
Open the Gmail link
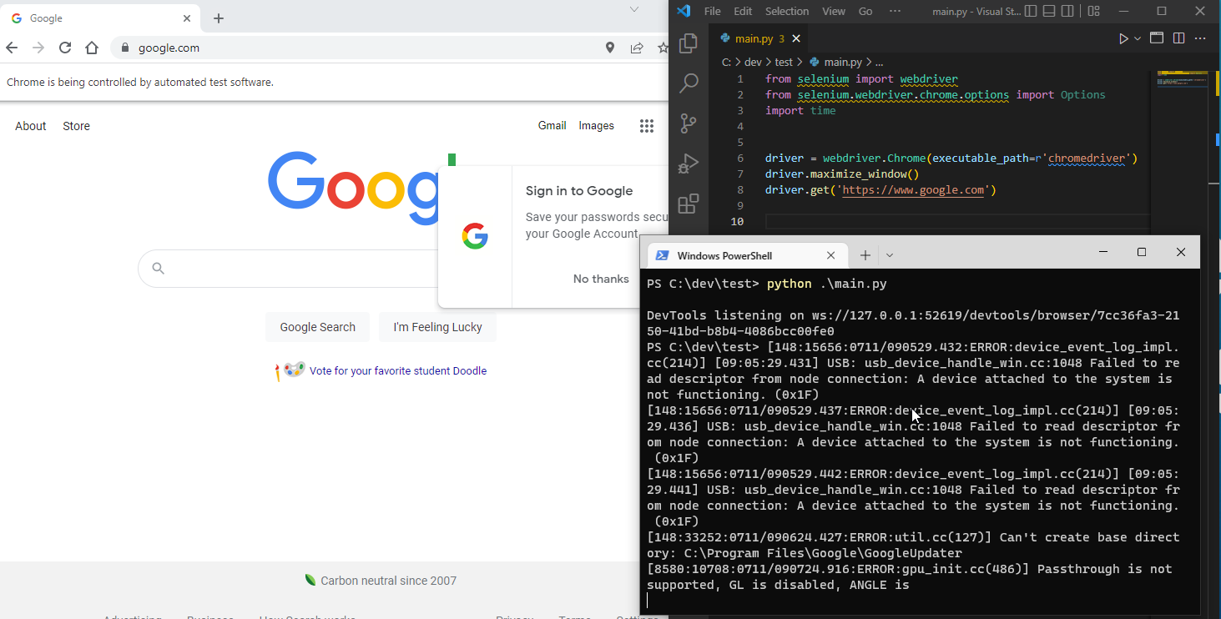[x=552, y=126]
